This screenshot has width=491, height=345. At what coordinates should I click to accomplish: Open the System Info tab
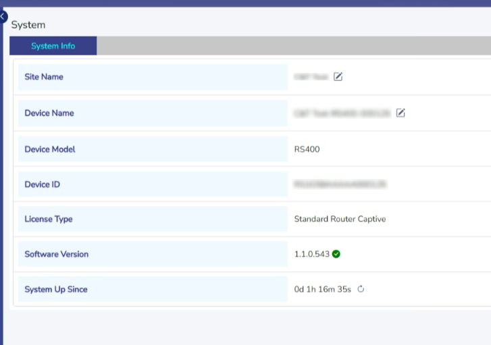pyautogui.click(x=53, y=46)
